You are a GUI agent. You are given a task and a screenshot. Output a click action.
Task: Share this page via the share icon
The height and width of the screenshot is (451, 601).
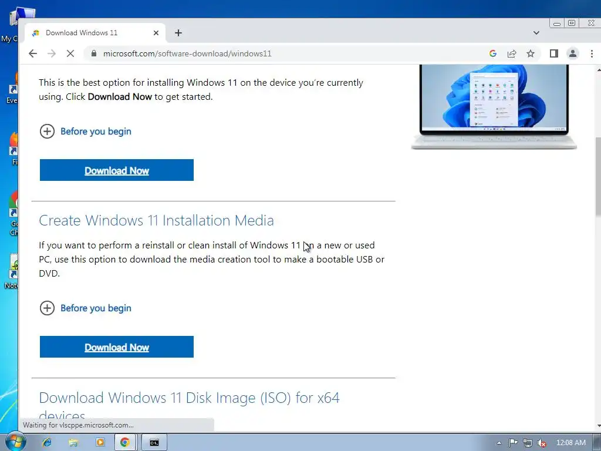pyautogui.click(x=512, y=53)
